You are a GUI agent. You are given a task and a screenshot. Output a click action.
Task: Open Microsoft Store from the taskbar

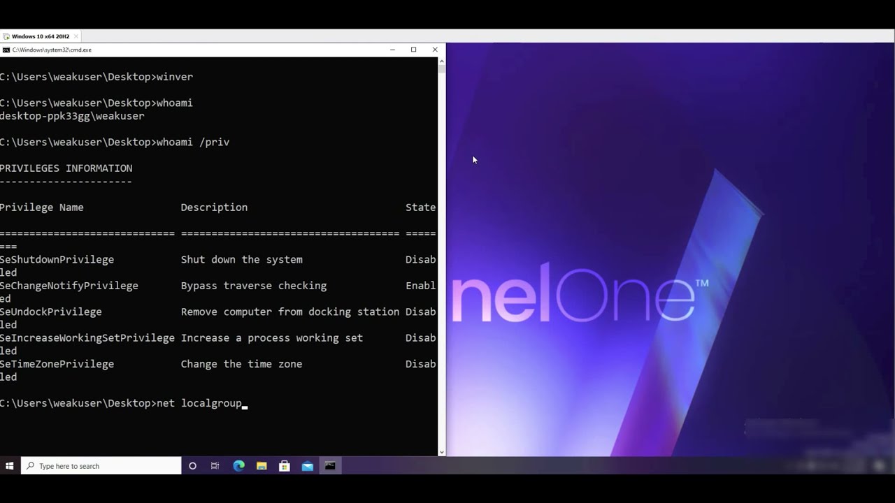pyautogui.click(x=285, y=466)
